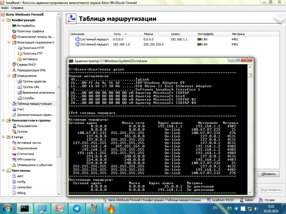Collapse the Определения node
This screenshot has height=214, width=286.
(9, 76)
